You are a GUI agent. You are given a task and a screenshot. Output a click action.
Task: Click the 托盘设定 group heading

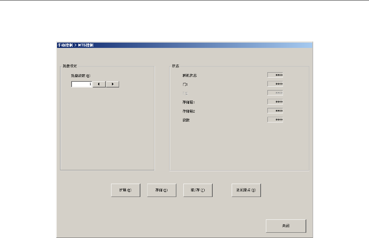[x=70, y=66]
